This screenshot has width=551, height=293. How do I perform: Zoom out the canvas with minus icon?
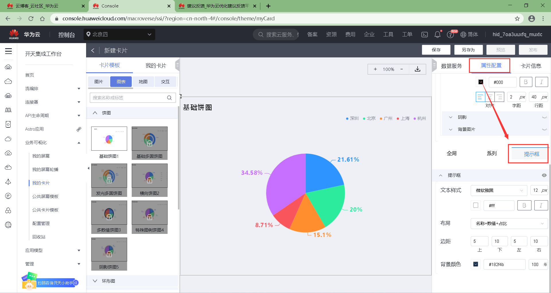coord(401,69)
